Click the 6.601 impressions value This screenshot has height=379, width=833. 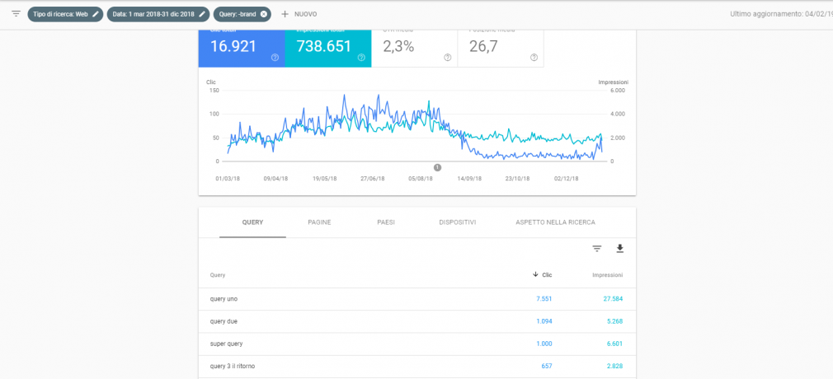[614, 344]
